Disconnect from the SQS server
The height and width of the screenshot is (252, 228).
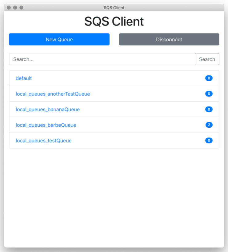click(169, 39)
